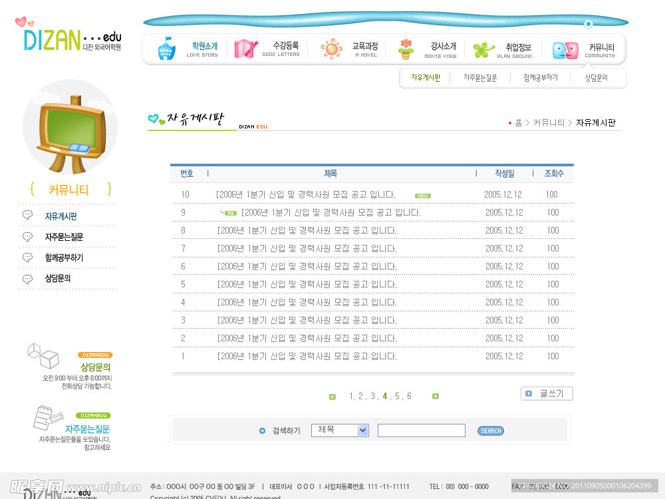
Task: Click sidebar link 상담문의
Action: click(58, 279)
